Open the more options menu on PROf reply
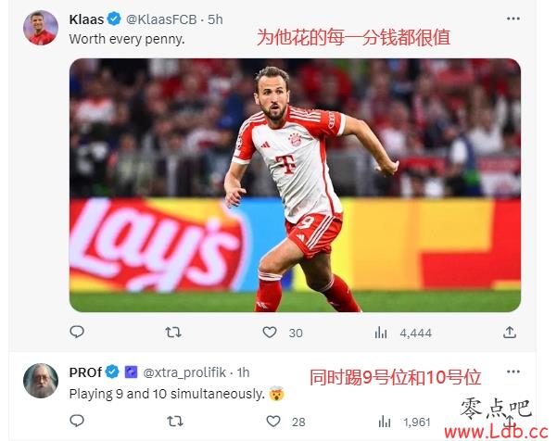Viewport: 557px width, 441px height. (x=513, y=372)
